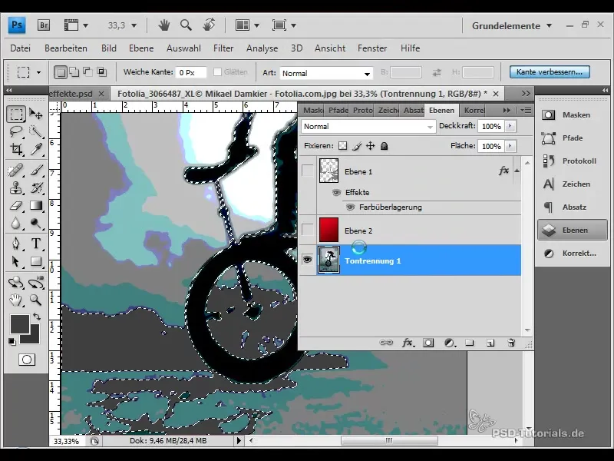Select the Blur tool
Image resolution: width=614 pixels, height=461 pixels.
(16, 223)
